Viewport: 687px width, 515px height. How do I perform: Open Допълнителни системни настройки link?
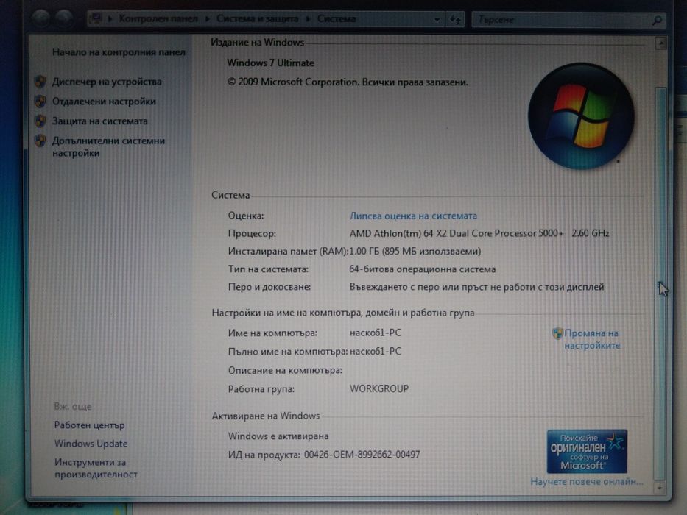(108, 146)
